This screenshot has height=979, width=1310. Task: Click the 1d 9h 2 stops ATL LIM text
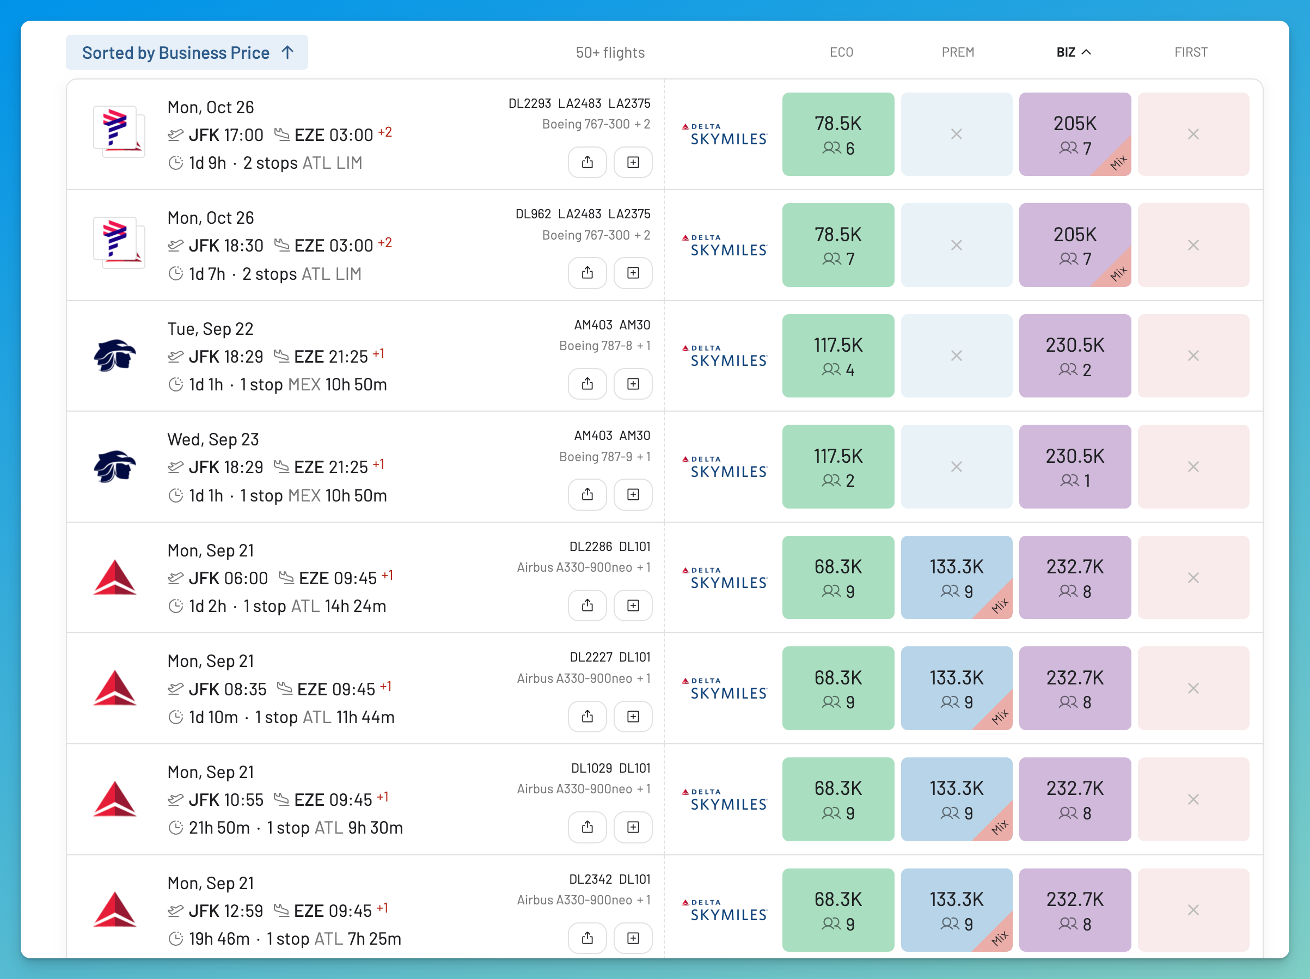(265, 163)
